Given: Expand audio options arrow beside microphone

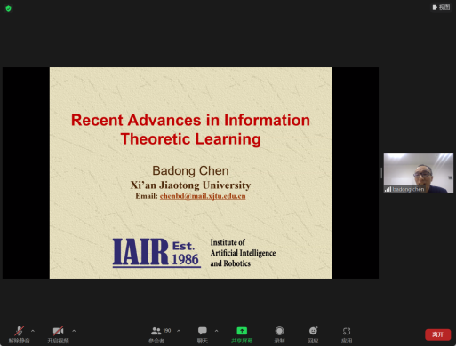Looking at the screenshot, I should tap(33, 331).
